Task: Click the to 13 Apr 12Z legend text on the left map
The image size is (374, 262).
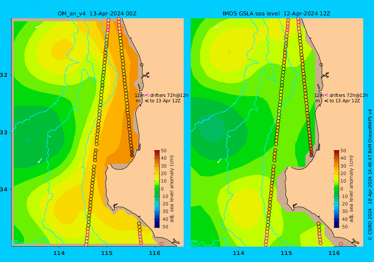Action: [x=165, y=101]
